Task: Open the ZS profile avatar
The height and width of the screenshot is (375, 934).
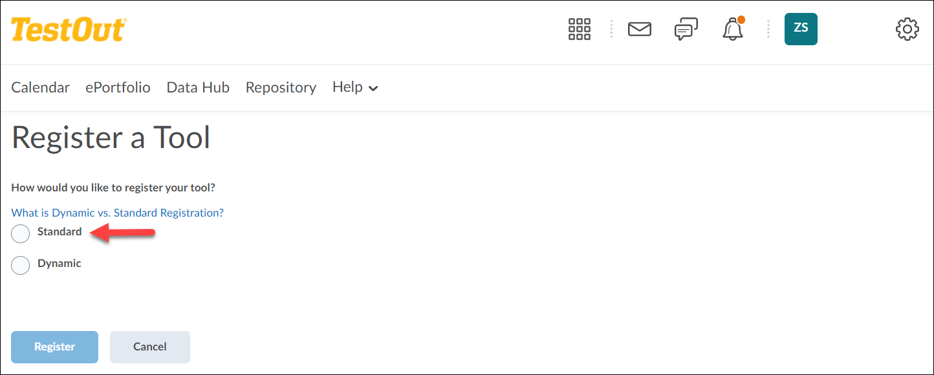Action: [801, 29]
